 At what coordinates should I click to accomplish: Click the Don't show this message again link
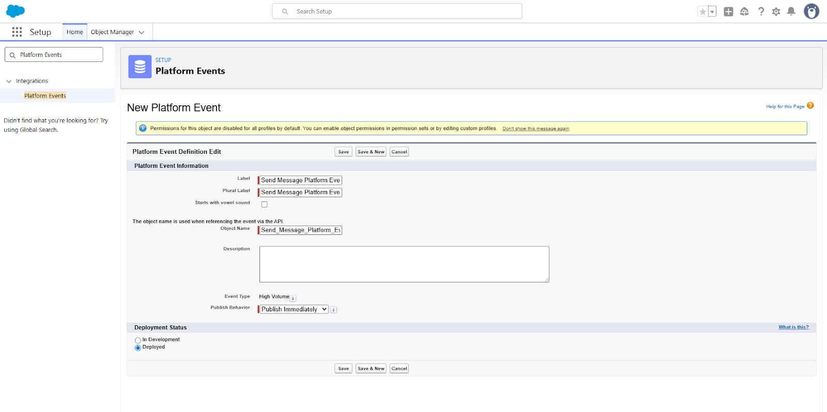point(535,129)
